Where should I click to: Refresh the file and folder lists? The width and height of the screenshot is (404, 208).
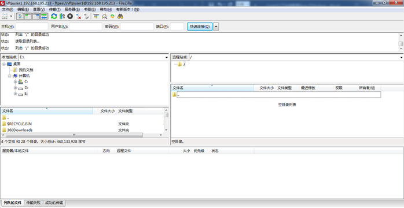coord(54,16)
